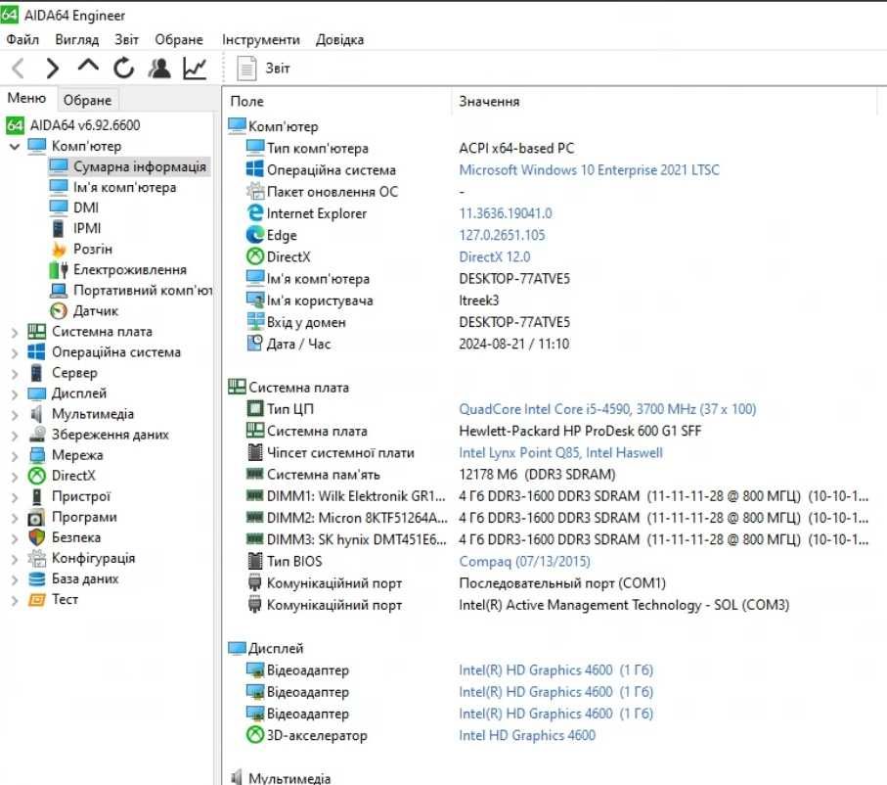This screenshot has width=887, height=785.
Task: Select the DIMM2: Micron 8KTF51264A row
Action: [x=557, y=518]
